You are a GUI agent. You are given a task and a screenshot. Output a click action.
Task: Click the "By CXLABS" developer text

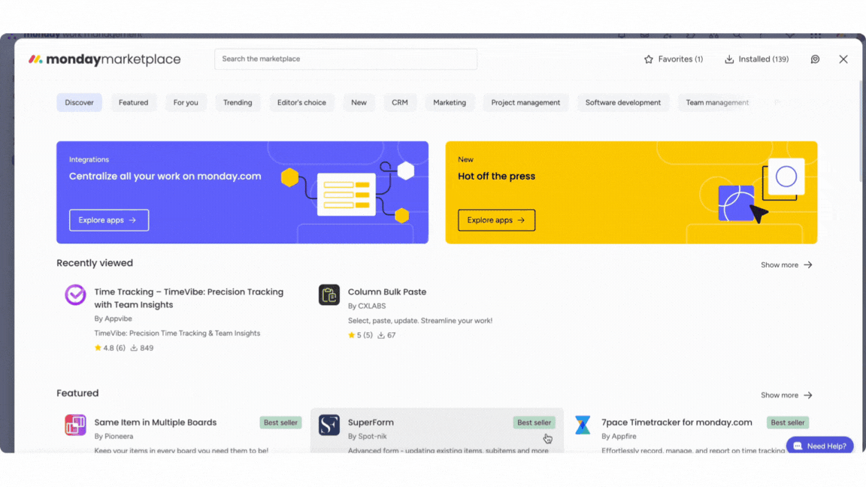(x=367, y=306)
